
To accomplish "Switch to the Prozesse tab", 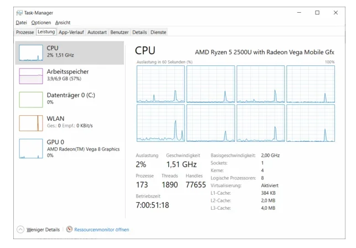I will 25,33.
